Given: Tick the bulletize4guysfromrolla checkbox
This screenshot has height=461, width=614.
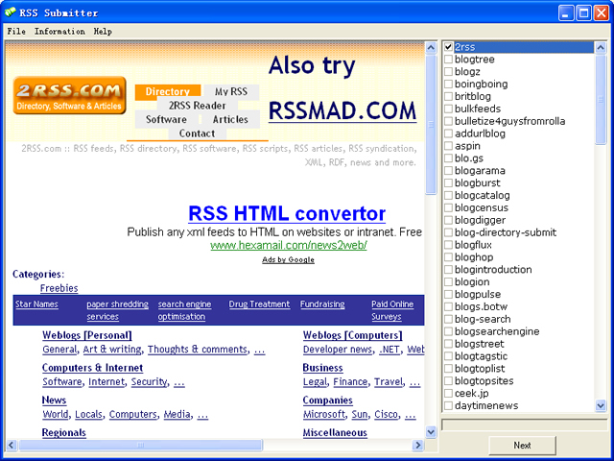Looking at the screenshot, I should (448, 121).
